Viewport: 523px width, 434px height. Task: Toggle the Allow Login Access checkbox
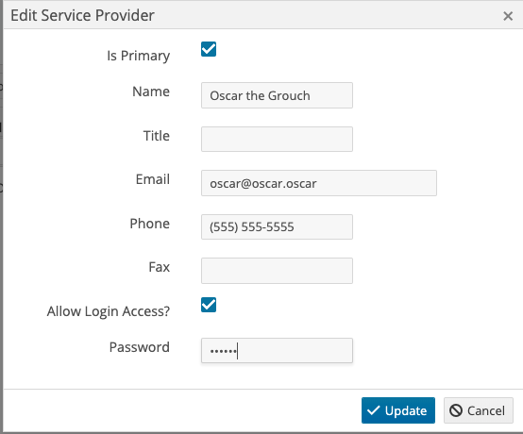(x=209, y=305)
